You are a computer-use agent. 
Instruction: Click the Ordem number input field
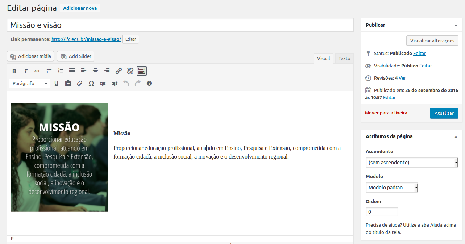click(382, 212)
